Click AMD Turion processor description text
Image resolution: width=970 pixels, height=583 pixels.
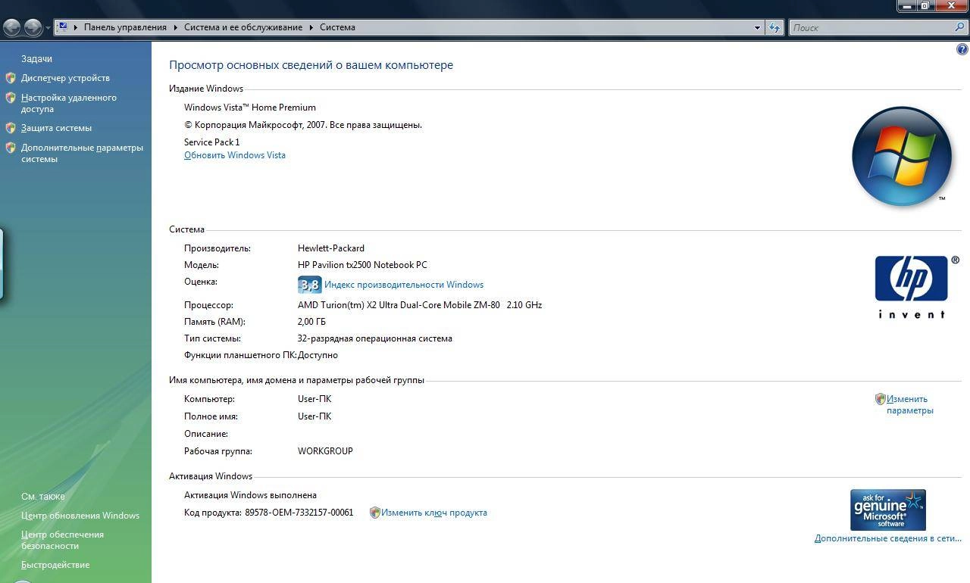point(420,305)
